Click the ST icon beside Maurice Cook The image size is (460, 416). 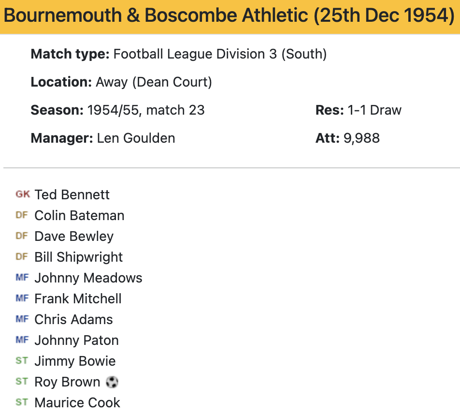22,402
